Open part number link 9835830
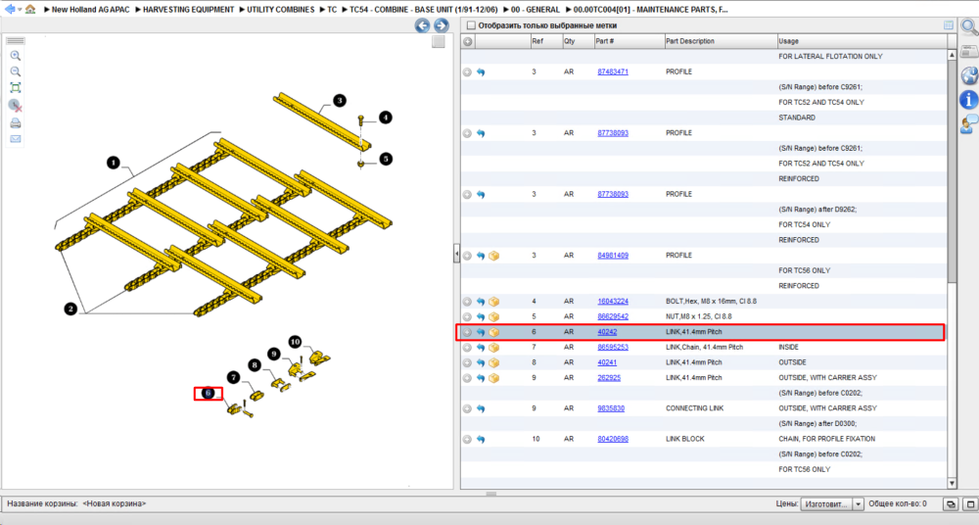 pyautogui.click(x=611, y=408)
